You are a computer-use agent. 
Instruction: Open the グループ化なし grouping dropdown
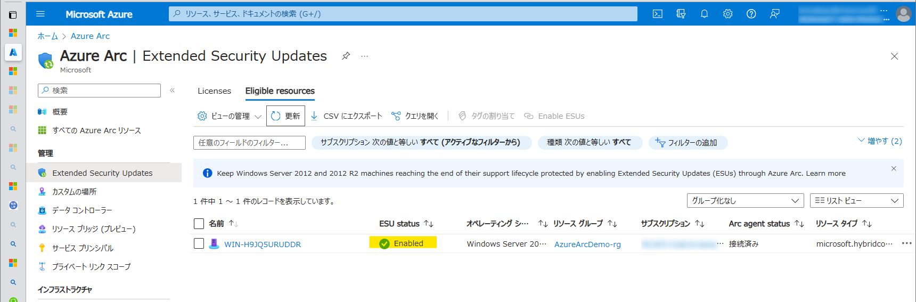point(745,201)
